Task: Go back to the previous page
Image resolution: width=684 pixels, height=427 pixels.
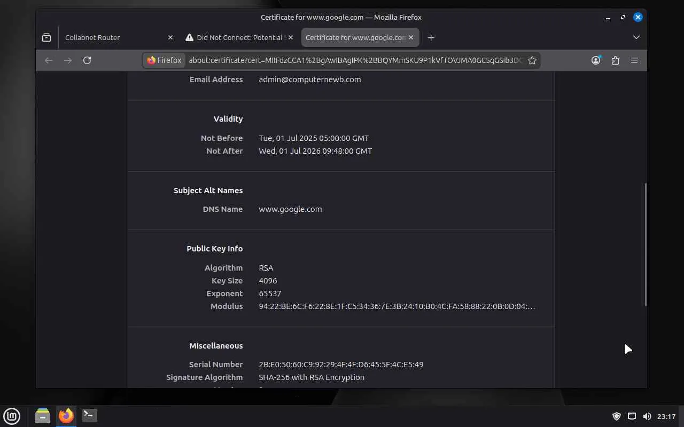Action: 49,60
